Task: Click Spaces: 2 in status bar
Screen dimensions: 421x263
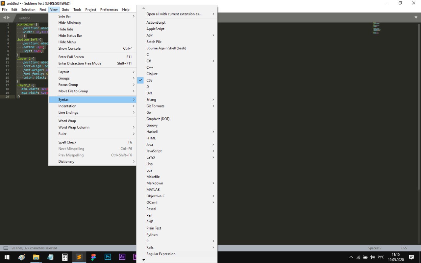Action: pyautogui.click(x=375, y=248)
